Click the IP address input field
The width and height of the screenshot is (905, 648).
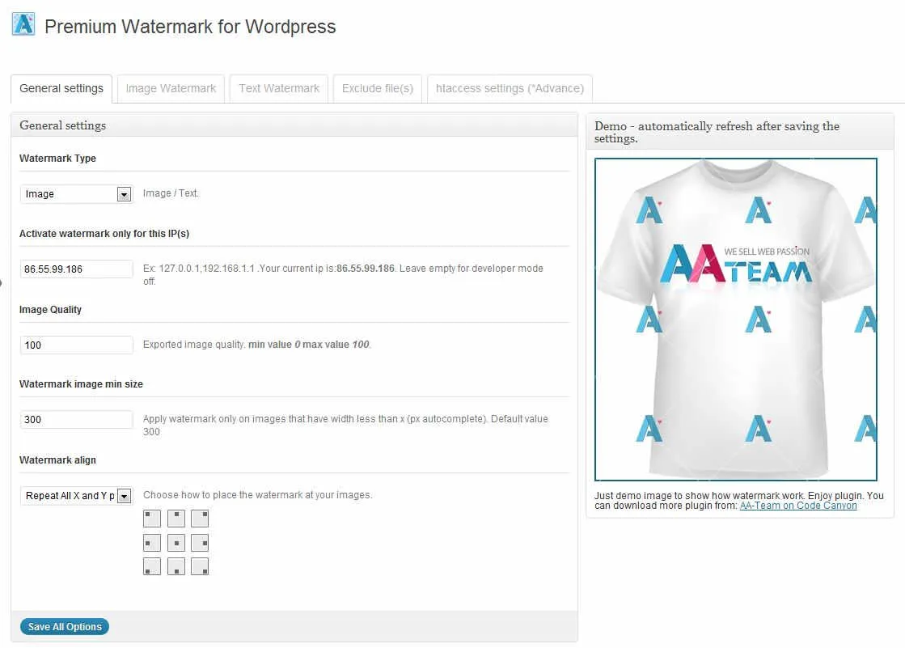76,269
